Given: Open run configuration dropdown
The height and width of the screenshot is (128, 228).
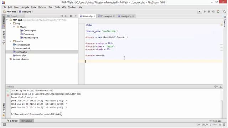Looking at the screenshot, I should point(199,12).
